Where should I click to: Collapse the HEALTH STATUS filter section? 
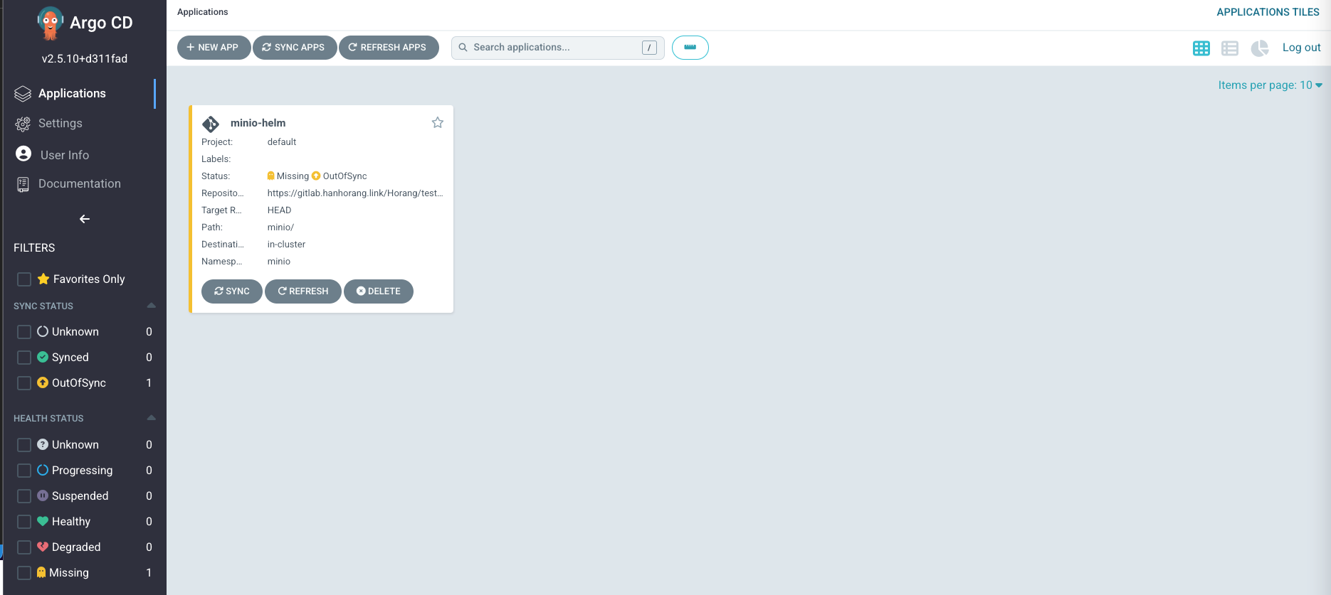(151, 418)
